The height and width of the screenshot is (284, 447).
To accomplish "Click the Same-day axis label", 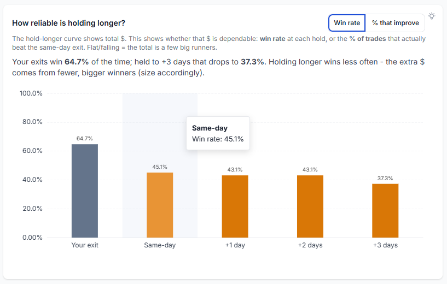I will (x=160, y=245).
